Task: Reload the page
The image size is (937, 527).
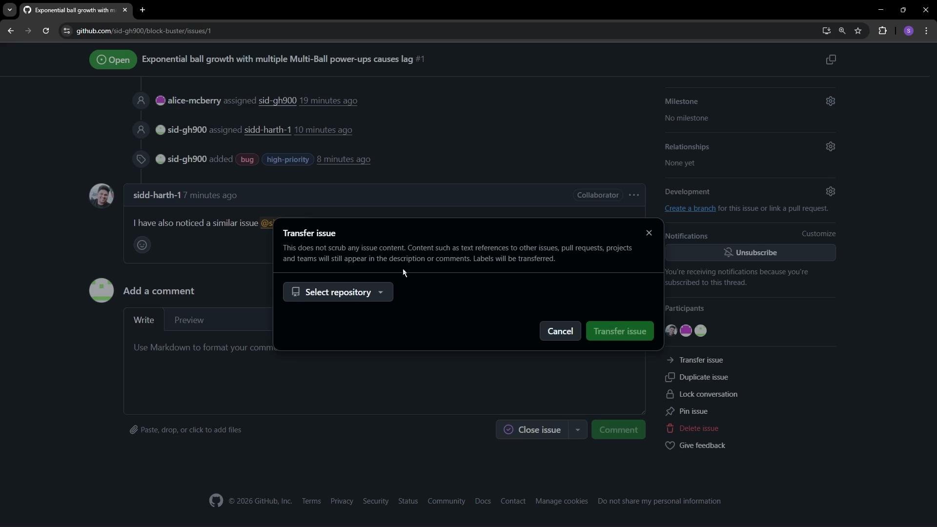Action: (46, 31)
